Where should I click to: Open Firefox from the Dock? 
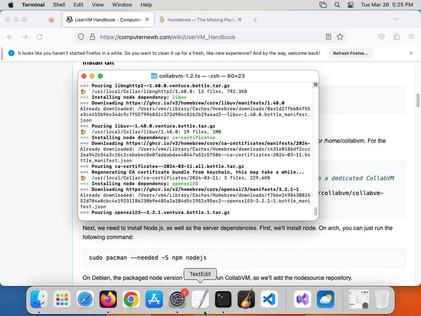(x=108, y=299)
